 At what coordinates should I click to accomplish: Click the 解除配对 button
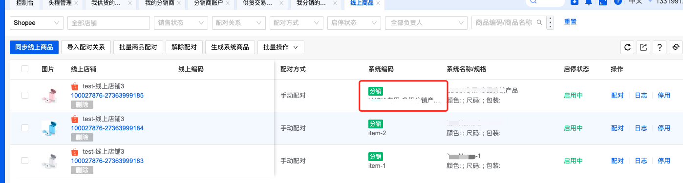[x=184, y=47]
